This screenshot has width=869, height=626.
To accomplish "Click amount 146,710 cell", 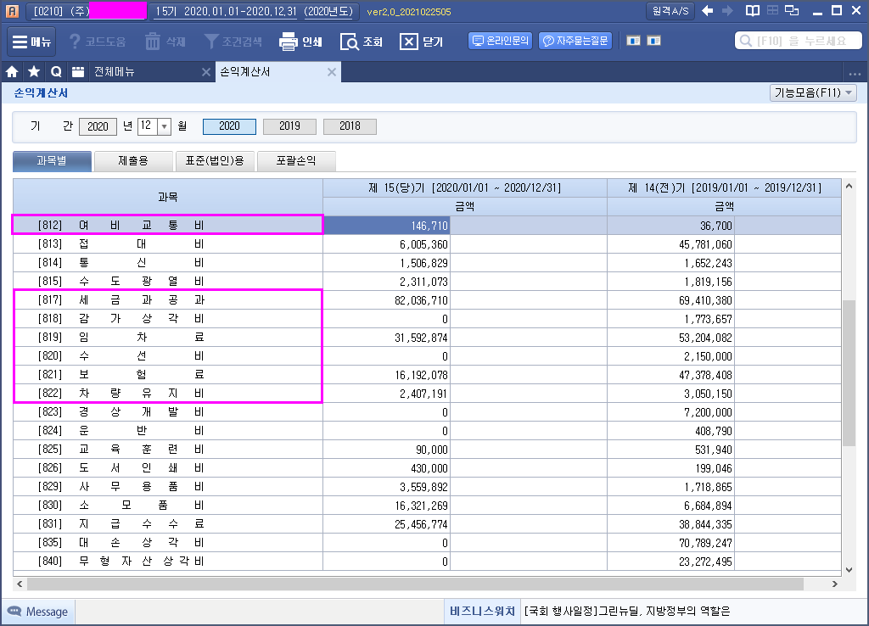I will click(386, 226).
